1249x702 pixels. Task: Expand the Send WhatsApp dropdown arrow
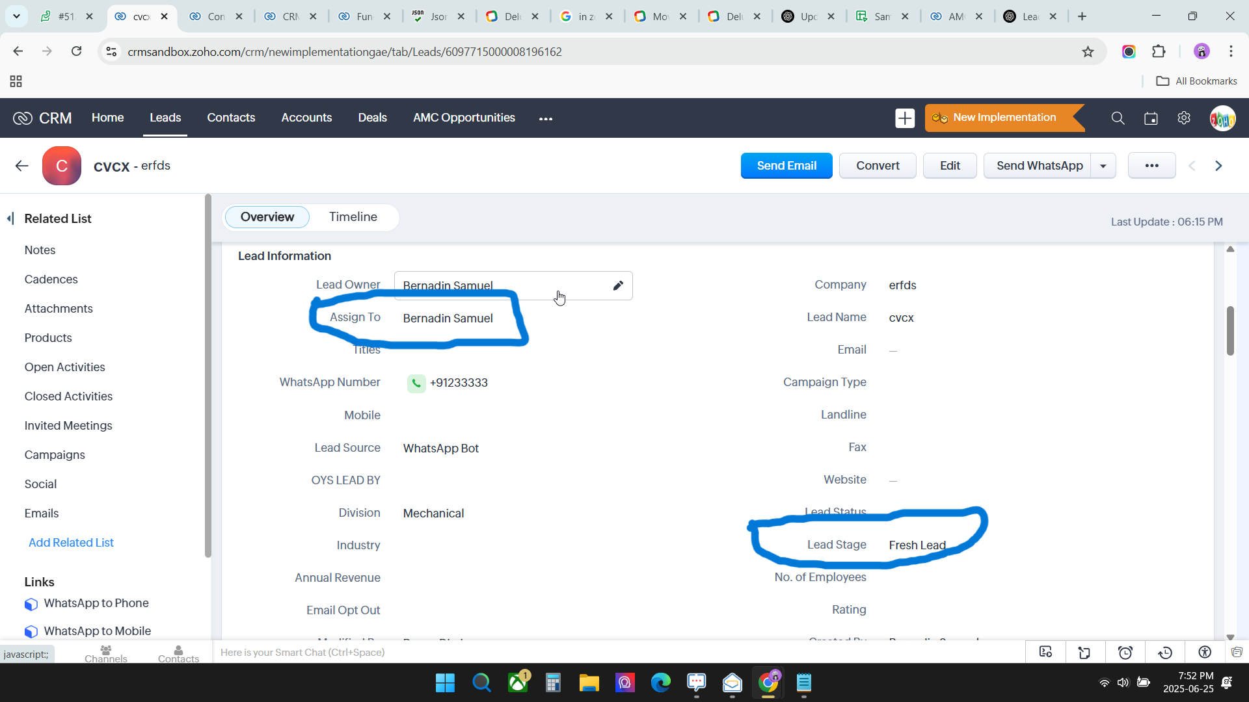(1103, 166)
